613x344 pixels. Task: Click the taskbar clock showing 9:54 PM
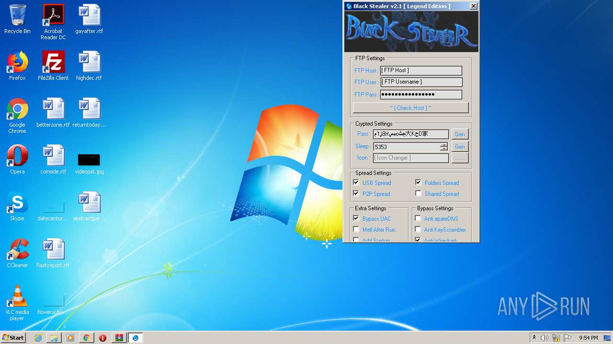(588, 338)
